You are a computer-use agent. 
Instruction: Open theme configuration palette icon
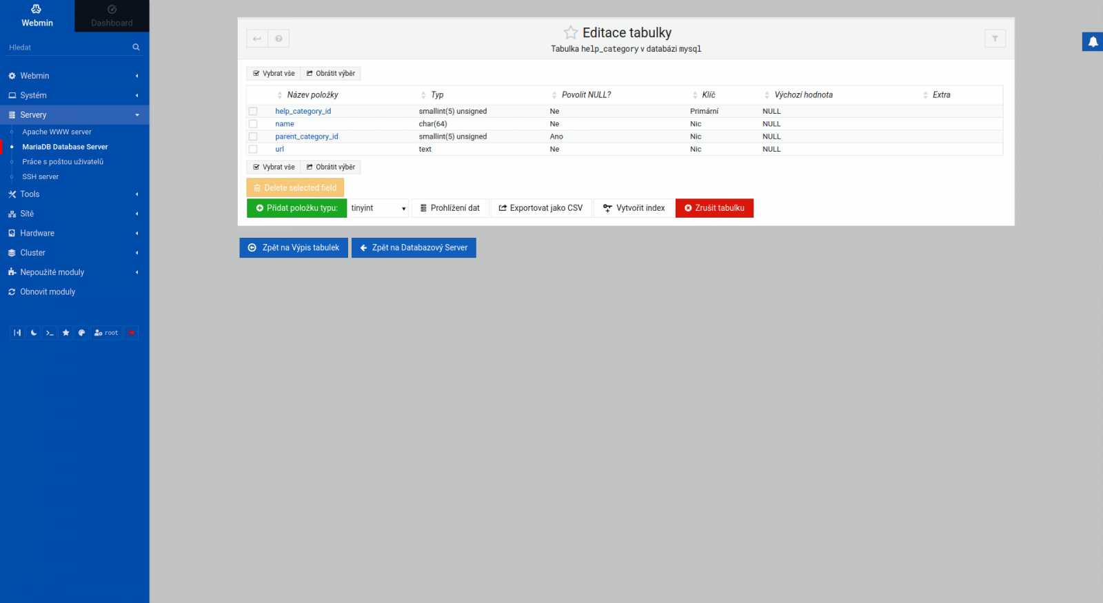[81, 333]
